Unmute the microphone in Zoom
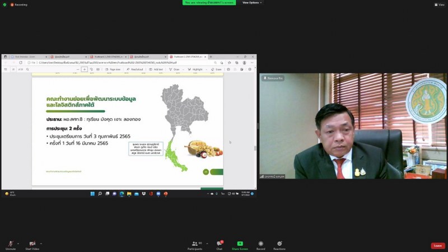448x252 pixels. click(x=11, y=244)
